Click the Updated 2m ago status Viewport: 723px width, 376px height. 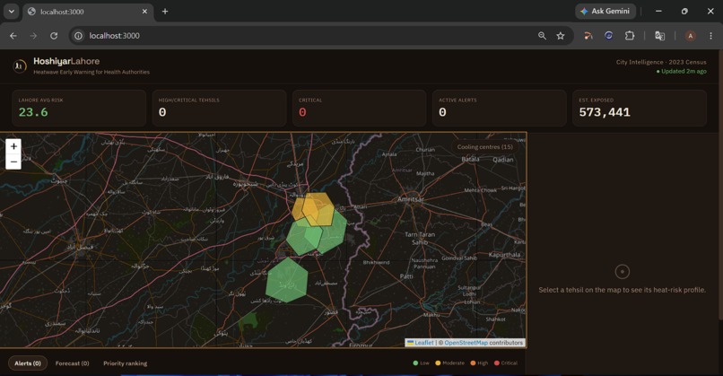click(x=682, y=71)
